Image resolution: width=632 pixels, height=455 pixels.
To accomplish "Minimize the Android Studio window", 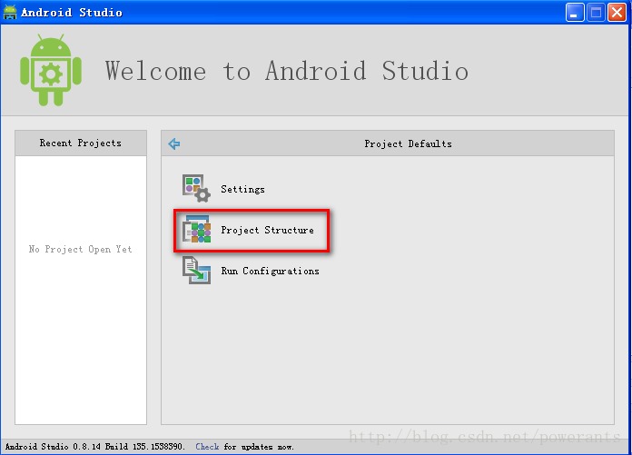I will click(x=575, y=13).
